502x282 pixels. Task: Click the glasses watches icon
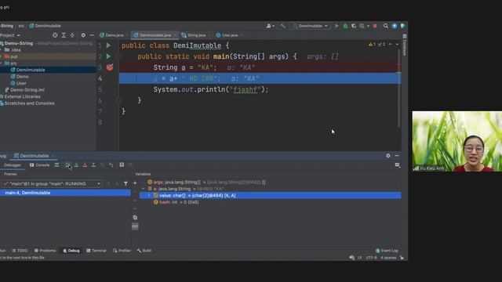[135, 226]
